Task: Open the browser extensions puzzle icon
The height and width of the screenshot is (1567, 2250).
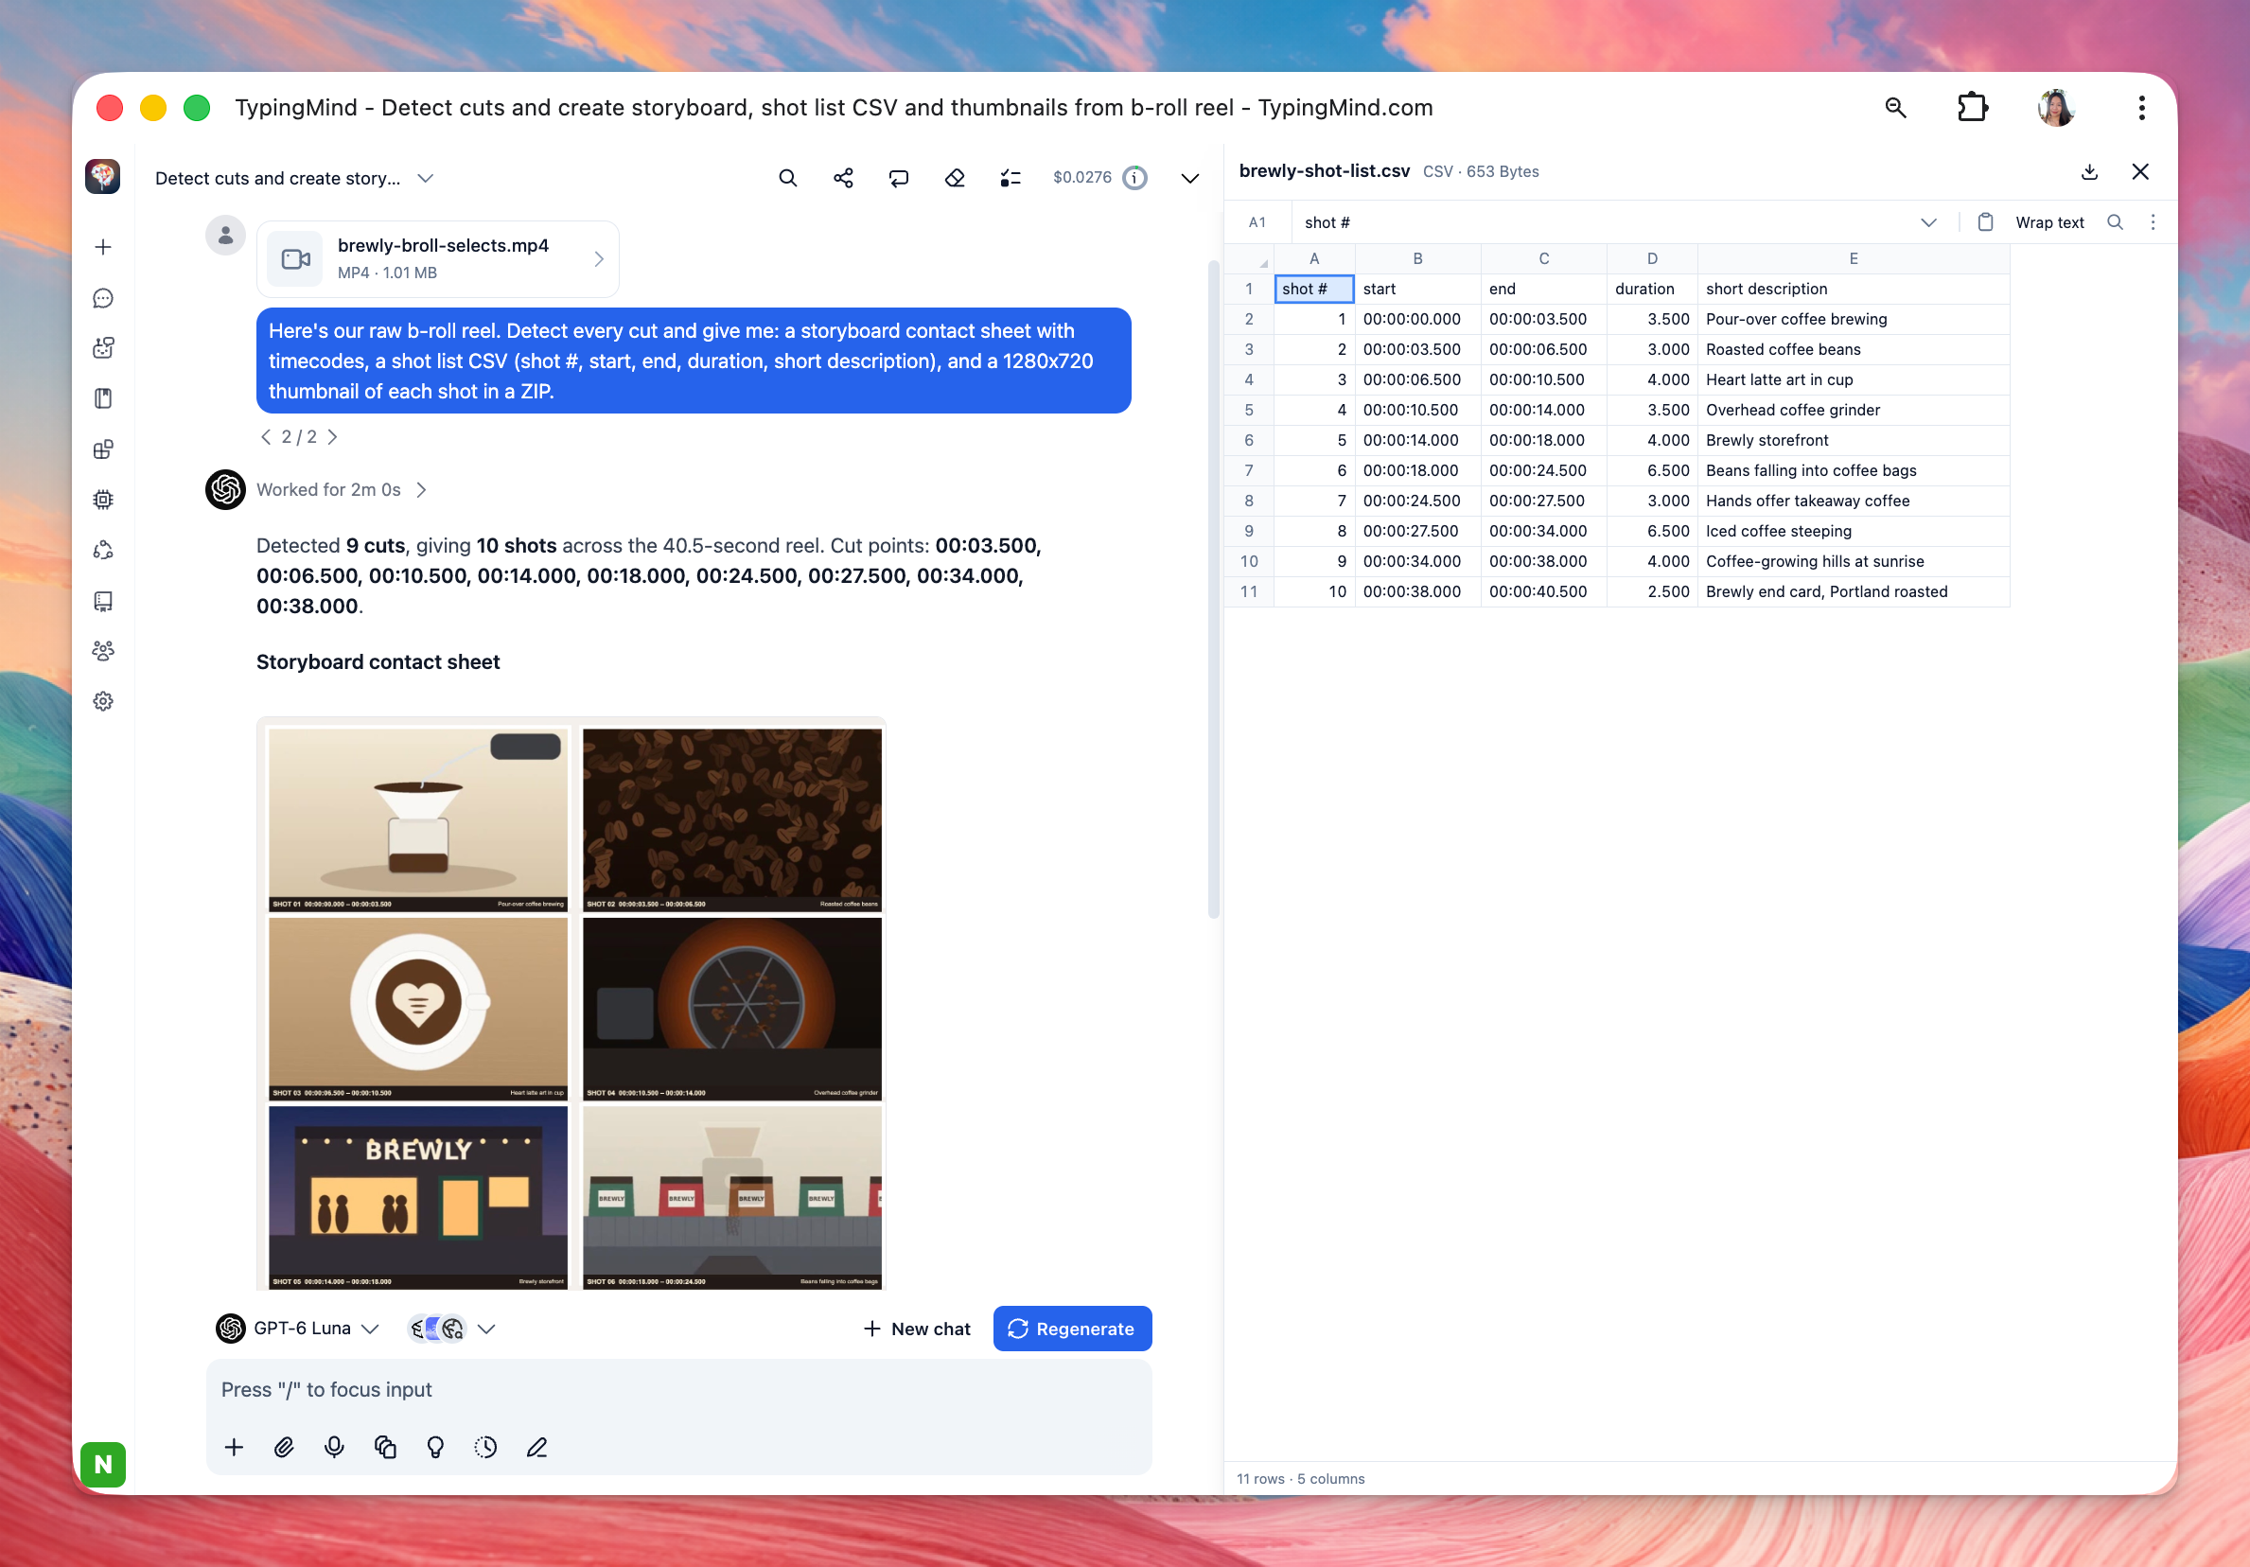Action: click(x=1972, y=107)
